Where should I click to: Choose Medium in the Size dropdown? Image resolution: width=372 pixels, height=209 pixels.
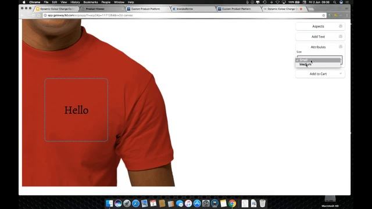[x=318, y=64]
